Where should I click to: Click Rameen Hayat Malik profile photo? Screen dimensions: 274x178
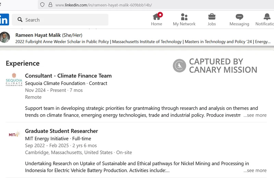point(5,37)
